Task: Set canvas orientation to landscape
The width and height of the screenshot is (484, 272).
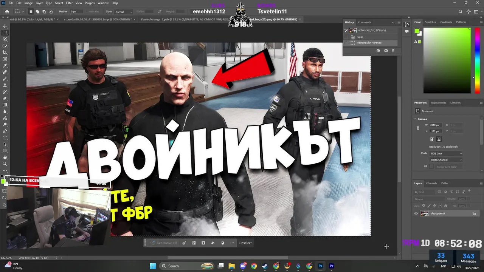Action: [439, 139]
